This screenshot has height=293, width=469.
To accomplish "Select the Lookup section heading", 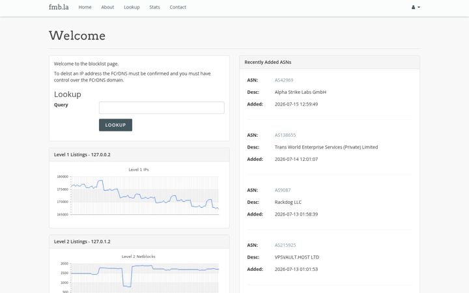I will point(67,94).
